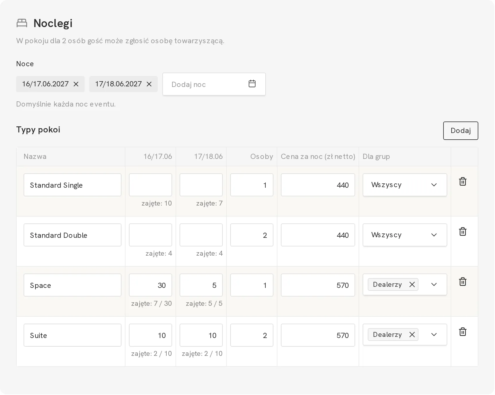Screen dimensions: 495x395
Task: Open group dropdown chevron in Space row
Action: tap(434, 284)
